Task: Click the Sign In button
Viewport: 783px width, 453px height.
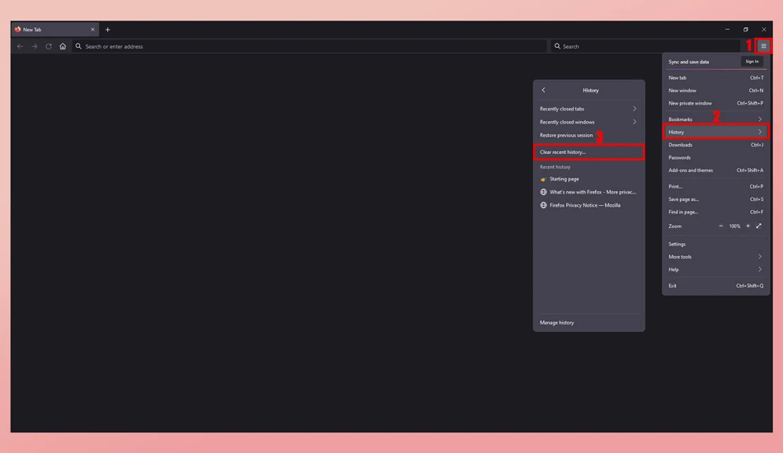Action: 752,62
